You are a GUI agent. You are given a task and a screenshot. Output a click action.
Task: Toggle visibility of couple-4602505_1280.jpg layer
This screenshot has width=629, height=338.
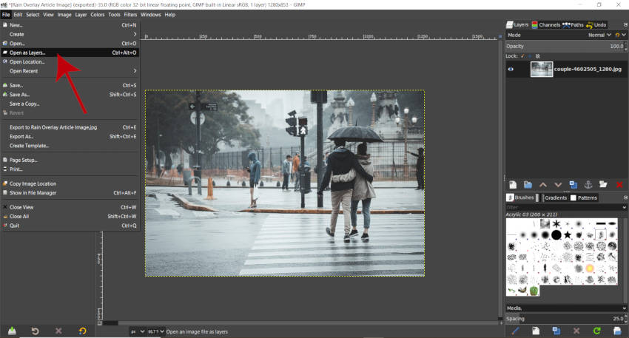point(511,69)
